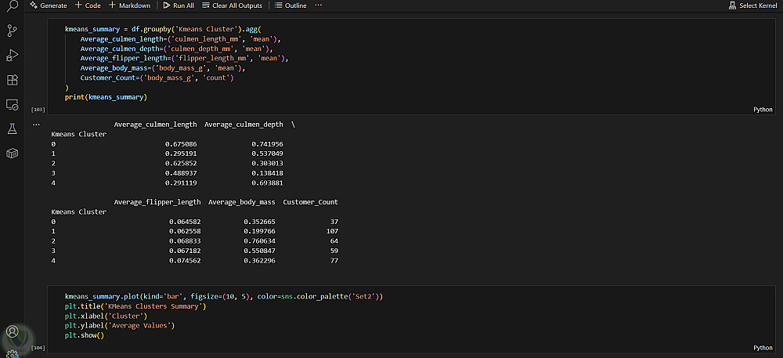Open the Run and Debug view

click(x=12, y=55)
